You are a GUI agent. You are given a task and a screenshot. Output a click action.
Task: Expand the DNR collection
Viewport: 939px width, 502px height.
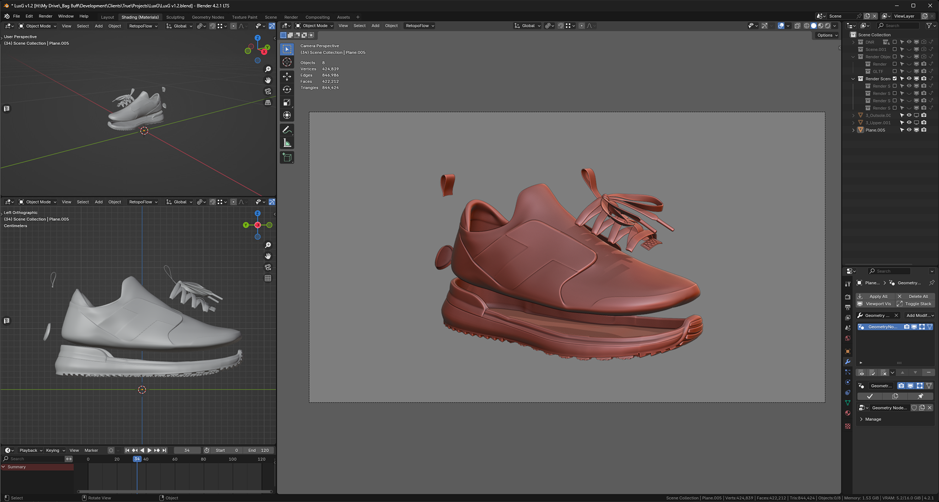point(853,42)
